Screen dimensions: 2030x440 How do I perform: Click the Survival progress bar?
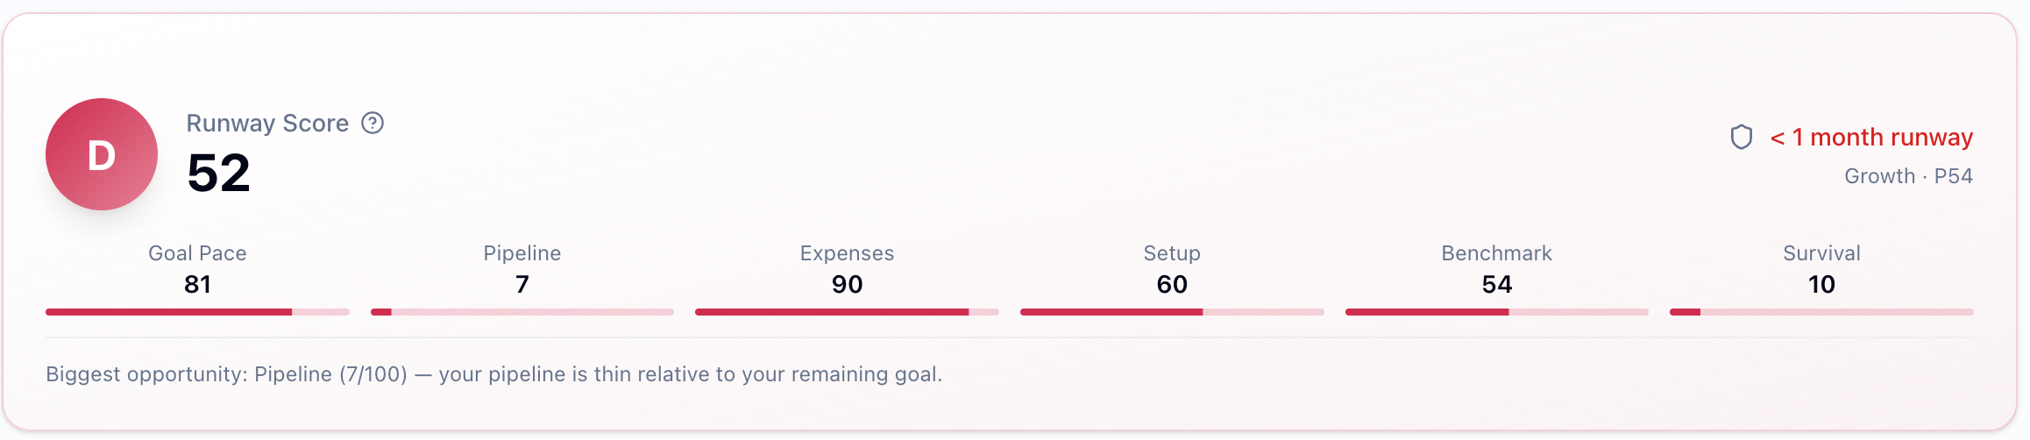click(x=1821, y=312)
